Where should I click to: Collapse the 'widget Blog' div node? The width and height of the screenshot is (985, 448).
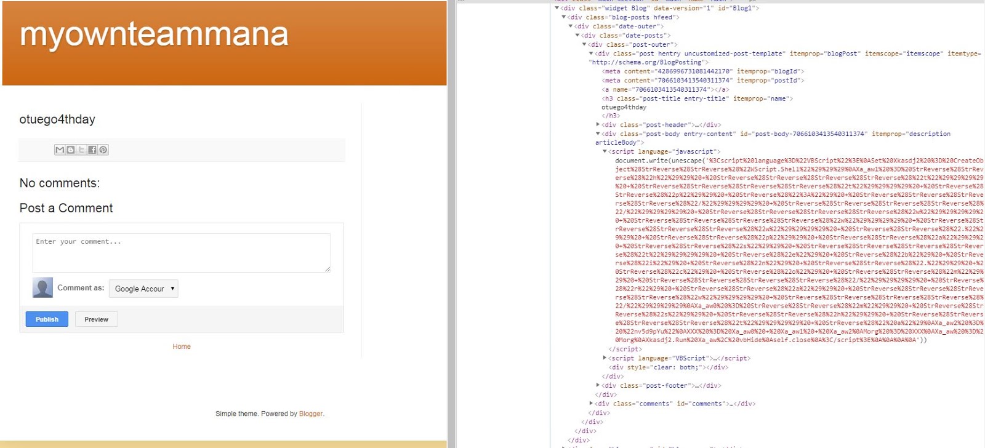click(x=557, y=8)
